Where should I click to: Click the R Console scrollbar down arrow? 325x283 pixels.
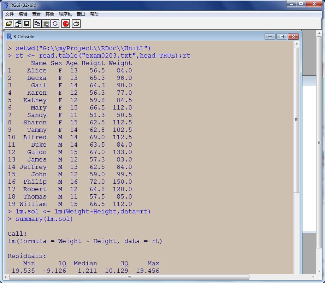296,271
